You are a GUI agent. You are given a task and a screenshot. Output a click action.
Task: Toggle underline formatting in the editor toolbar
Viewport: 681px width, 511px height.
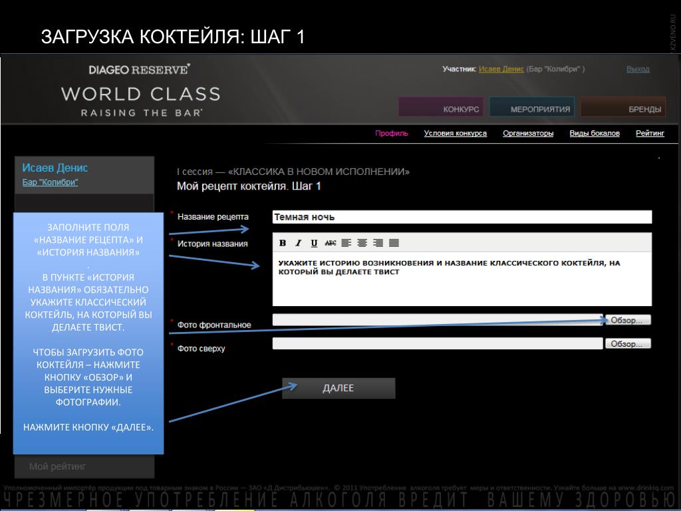[x=314, y=243]
